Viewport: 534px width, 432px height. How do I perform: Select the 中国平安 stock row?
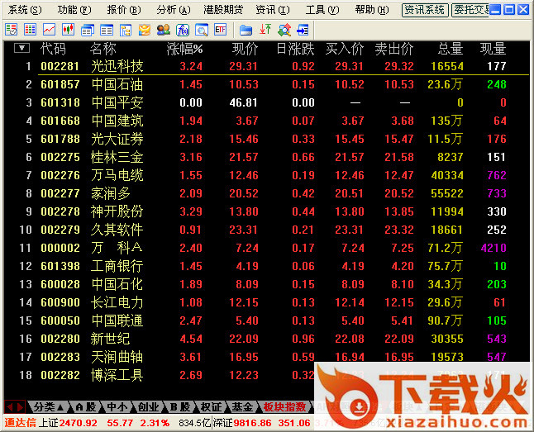[117, 102]
